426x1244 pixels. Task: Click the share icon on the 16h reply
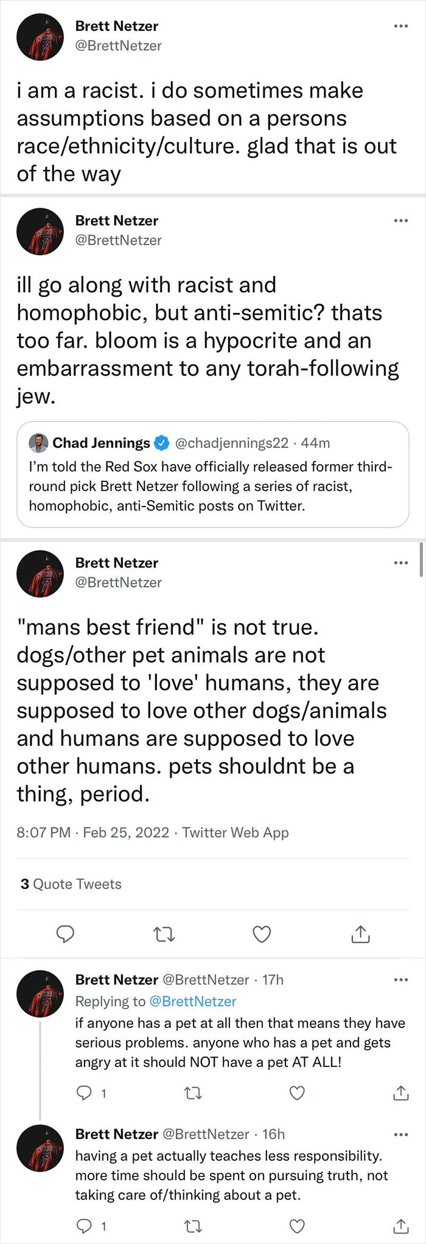point(400,1226)
